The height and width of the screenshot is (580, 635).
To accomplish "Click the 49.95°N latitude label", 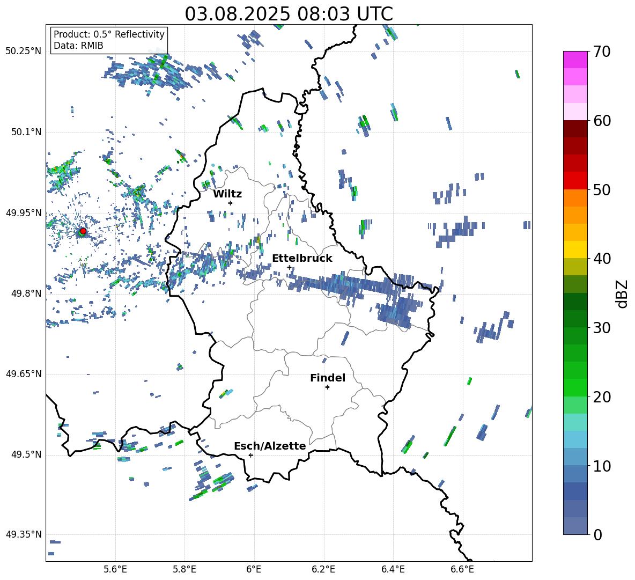I will (x=24, y=213).
